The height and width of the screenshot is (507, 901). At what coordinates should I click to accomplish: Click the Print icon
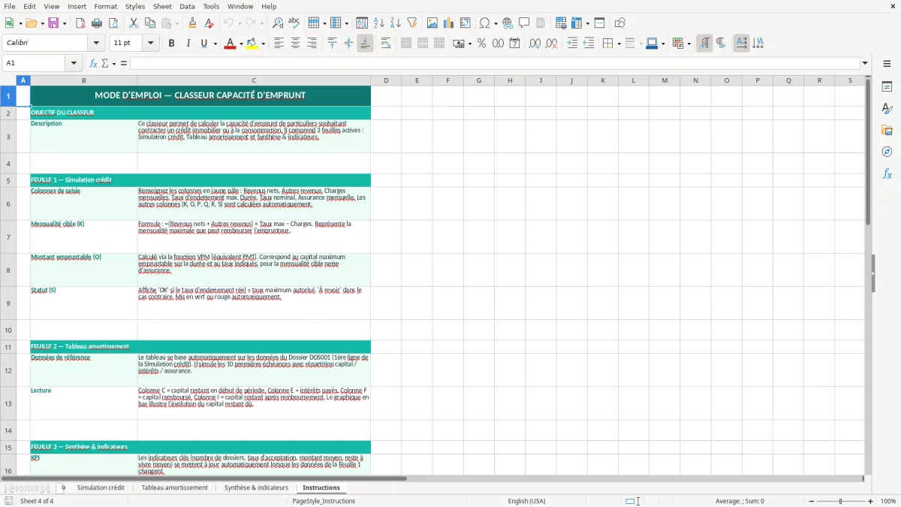click(97, 23)
